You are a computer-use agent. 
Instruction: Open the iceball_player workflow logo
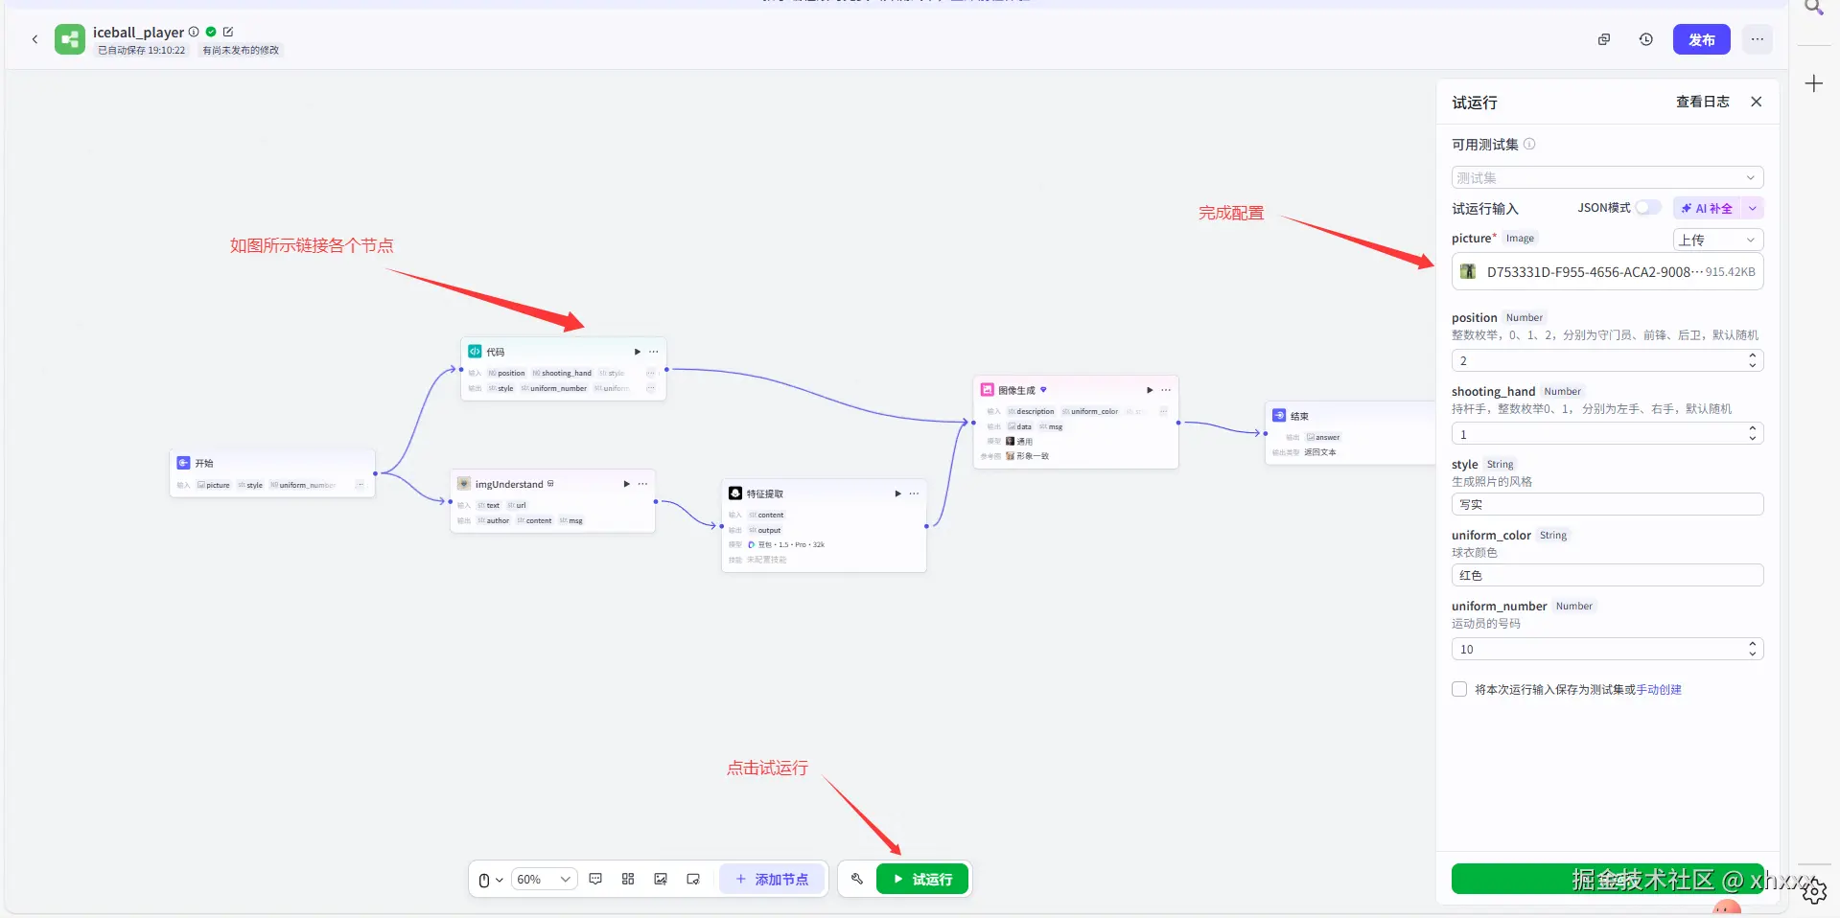click(69, 39)
